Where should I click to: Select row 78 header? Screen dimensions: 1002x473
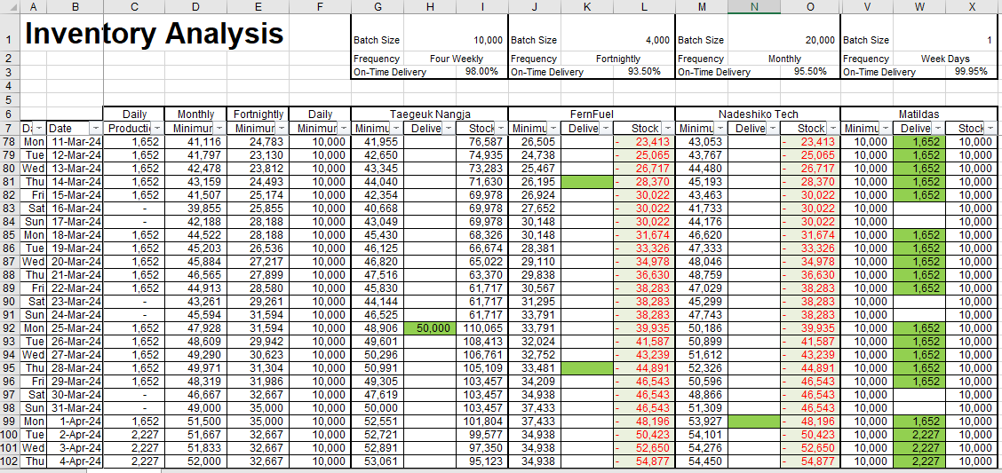10,141
